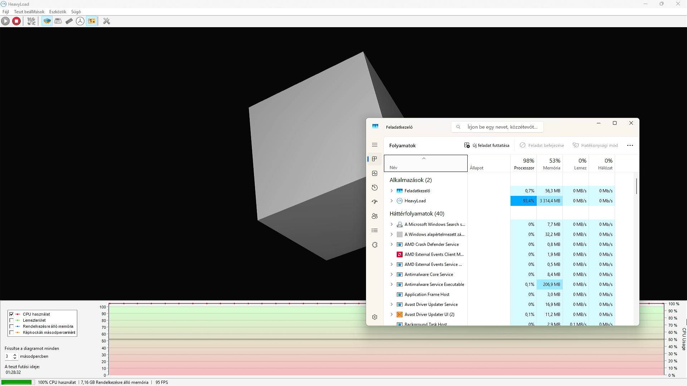687x386 pixels.
Task: Open the Eszközök menu
Action: tap(58, 12)
